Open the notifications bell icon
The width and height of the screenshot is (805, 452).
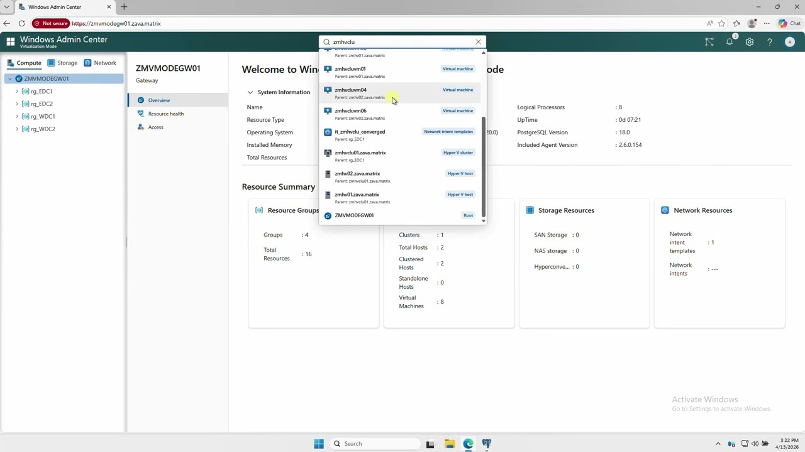(x=730, y=42)
